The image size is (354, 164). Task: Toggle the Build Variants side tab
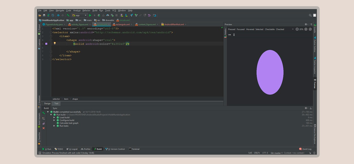click(x=39, y=120)
